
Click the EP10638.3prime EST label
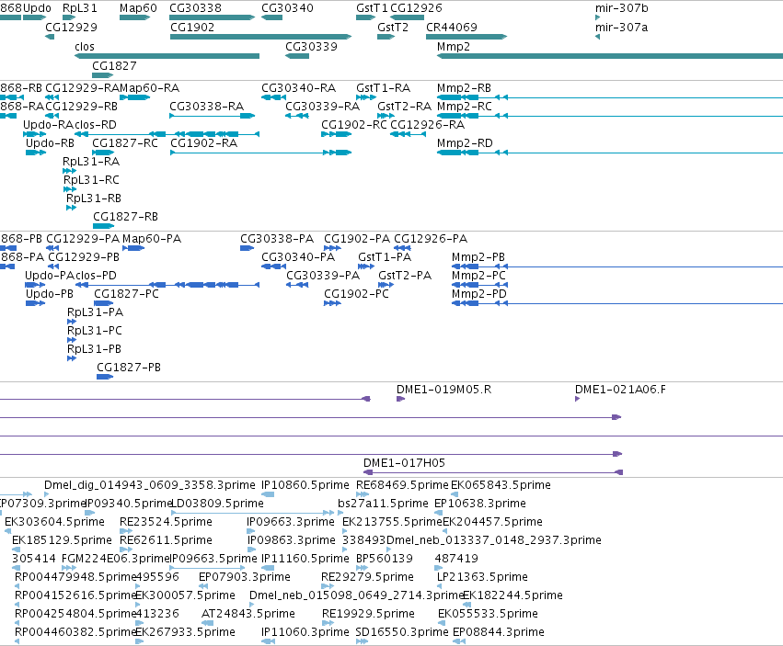[480, 504]
